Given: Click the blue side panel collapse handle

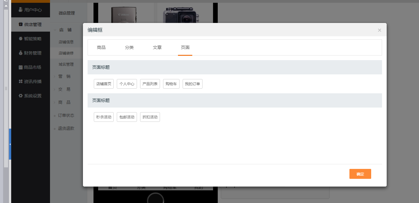Looking at the screenshot, I should pyautogui.click(x=10, y=144).
